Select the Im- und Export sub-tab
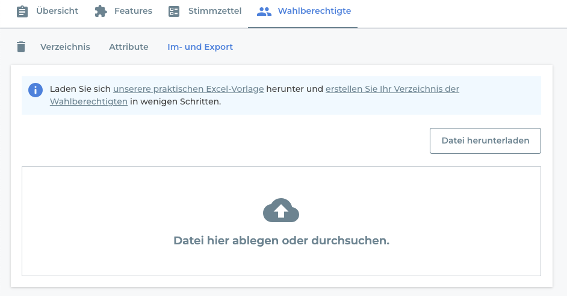This screenshot has width=567, height=296. pyautogui.click(x=200, y=47)
